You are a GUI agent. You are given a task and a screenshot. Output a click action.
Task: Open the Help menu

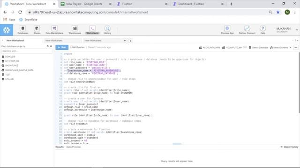pyautogui.click(x=262, y=30)
